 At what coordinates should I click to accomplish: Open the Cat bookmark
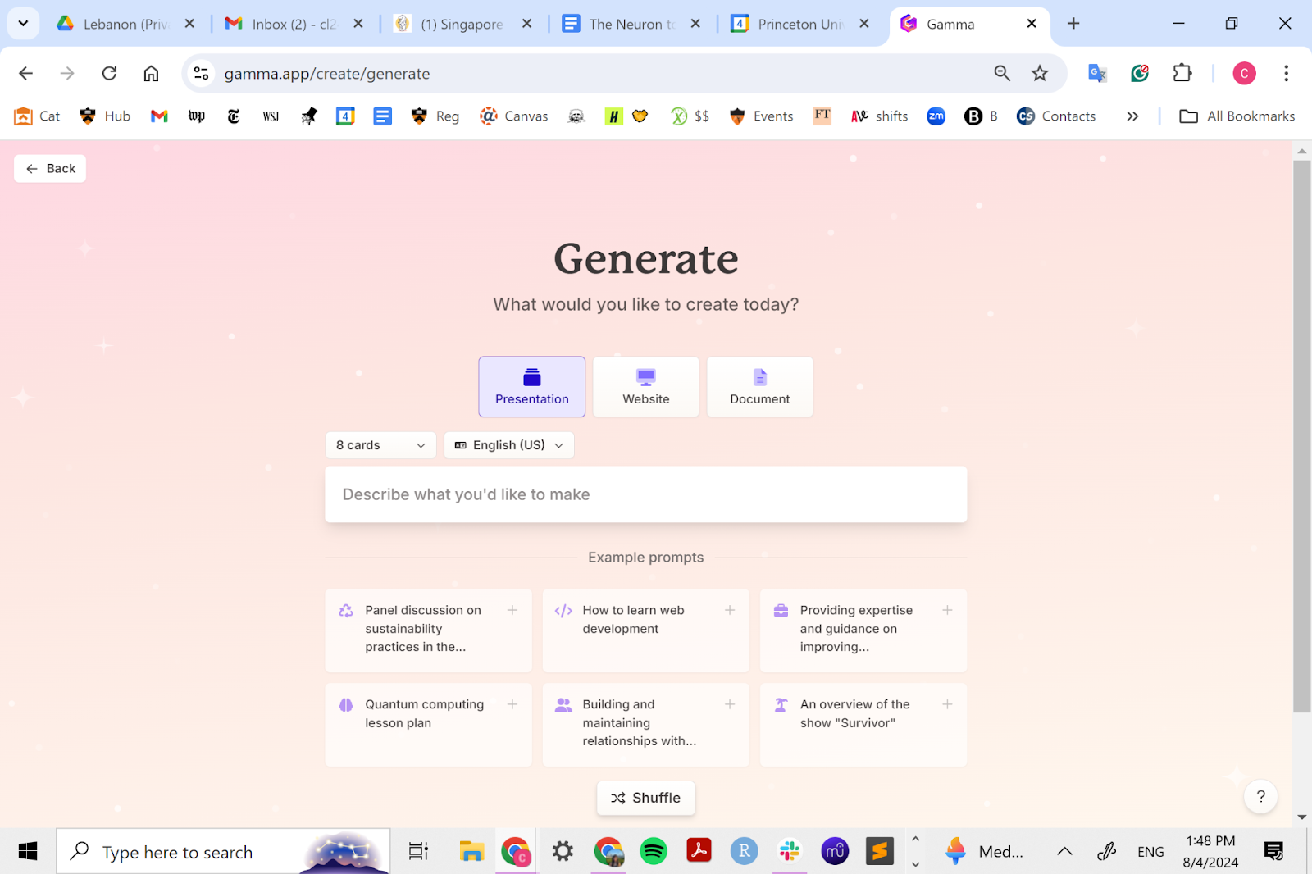click(x=38, y=116)
